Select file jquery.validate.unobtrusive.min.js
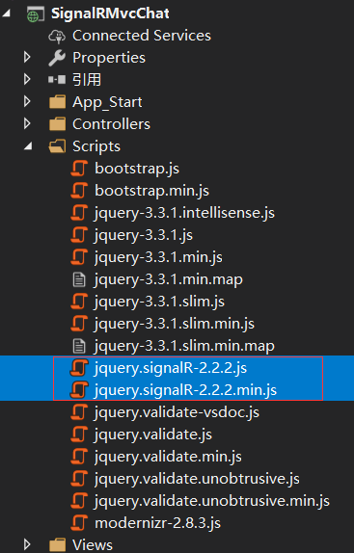This screenshot has height=553, width=354. pos(212,502)
